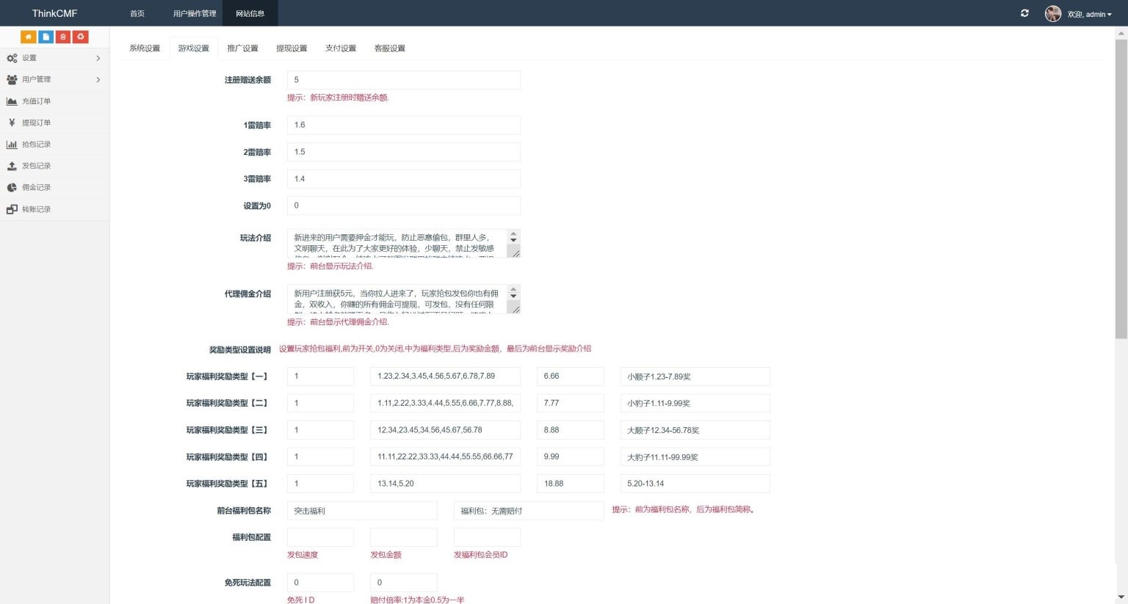The width and height of the screenshot is (1128, 604).
Task: Click the 奖励类型设置说明 label text
Action: [240, 349]
